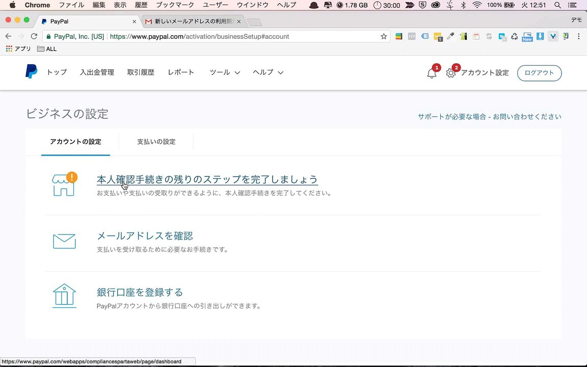587x367 pixels.
Task: Click the Creative Cloud icon in menu bar
Action: click(435, 5)
